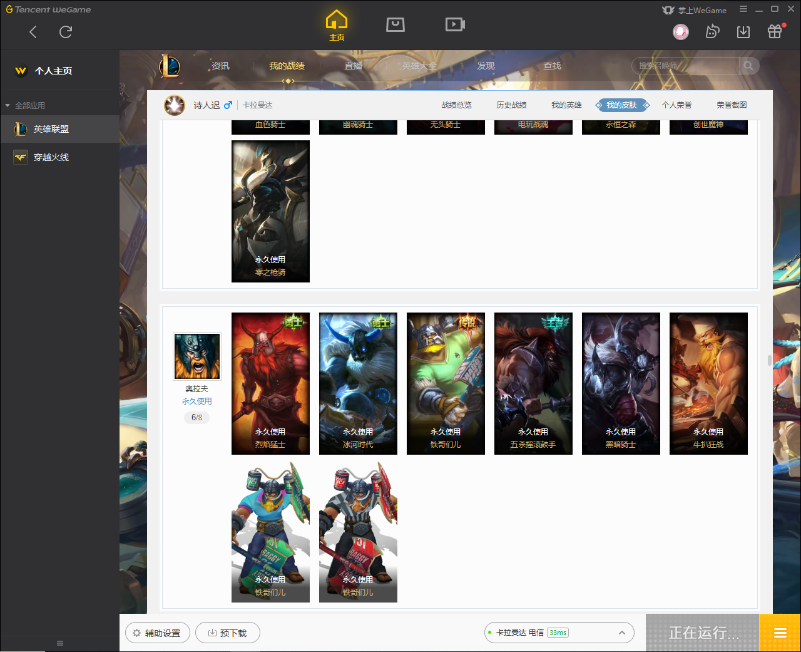This screenshot has width=801, height=652.
Task: Click the server name 卡拉曼达 beside player
Action: 258,105
